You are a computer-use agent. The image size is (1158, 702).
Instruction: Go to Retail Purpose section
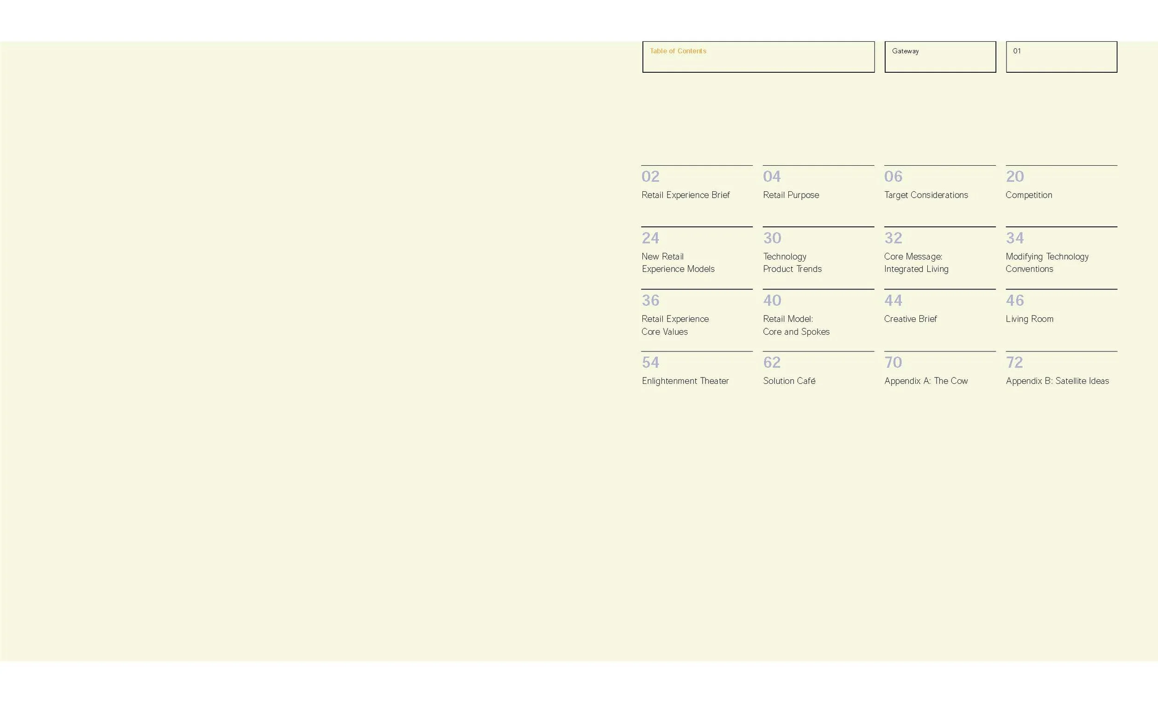(791, 195)
